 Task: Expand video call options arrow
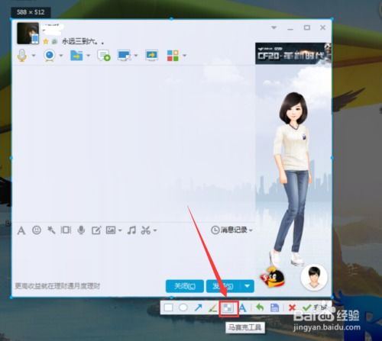(61, 55)
